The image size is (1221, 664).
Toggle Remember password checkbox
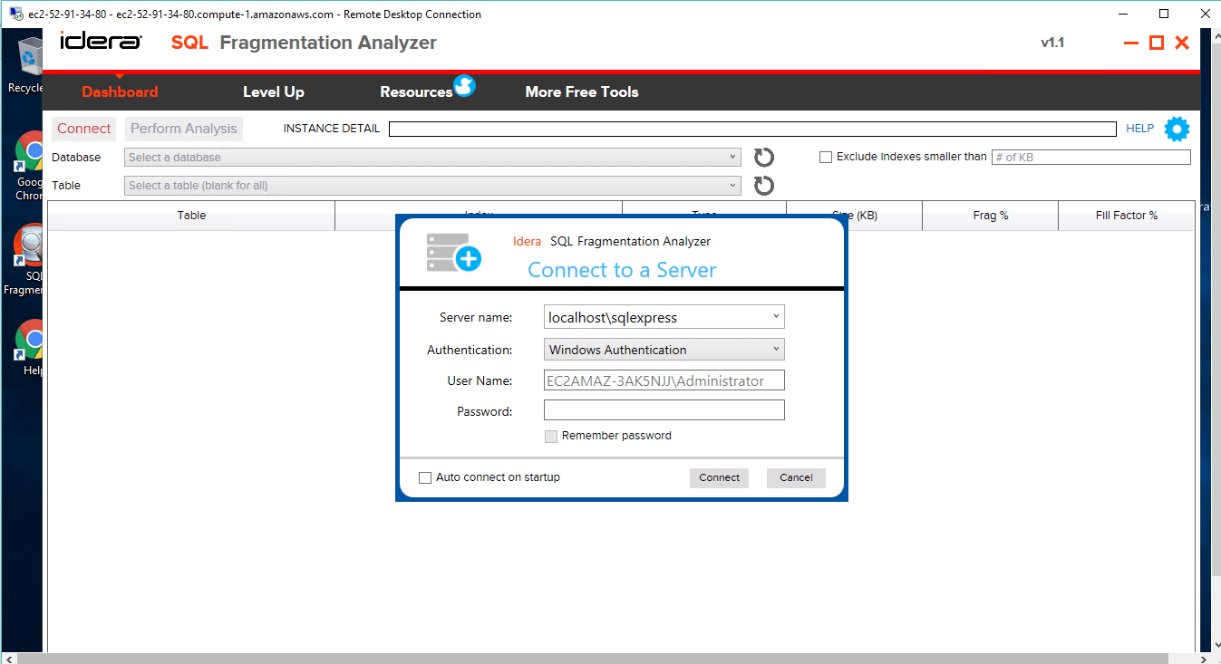pos(551,437)
